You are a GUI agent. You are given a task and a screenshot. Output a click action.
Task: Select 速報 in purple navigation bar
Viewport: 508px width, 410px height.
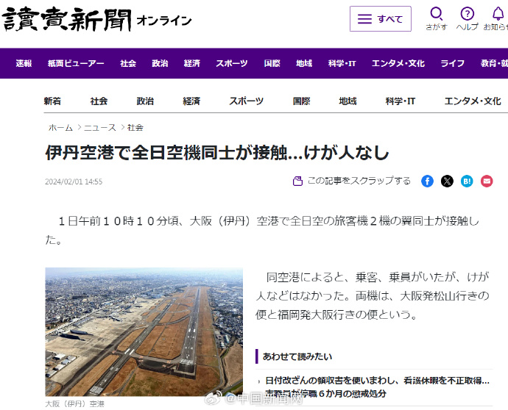(24, 63)
